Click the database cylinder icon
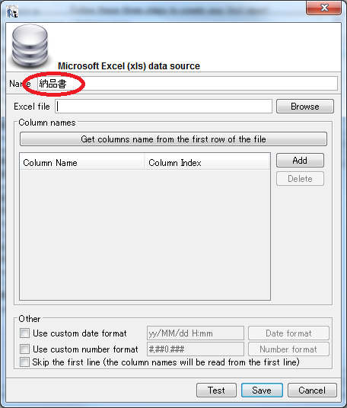Screen dimensions: 347x408 [x=30, y=46]
